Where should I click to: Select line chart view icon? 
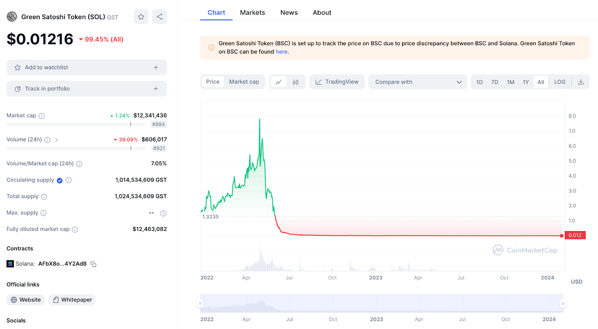click(278, 82)
